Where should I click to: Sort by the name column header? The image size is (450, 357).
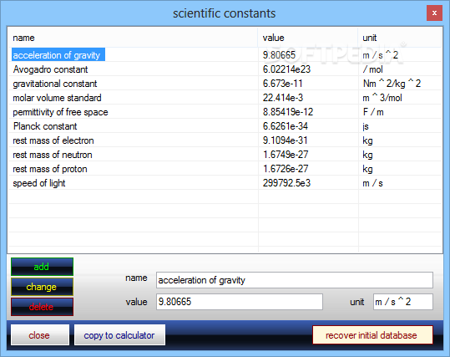click(134, 38)
